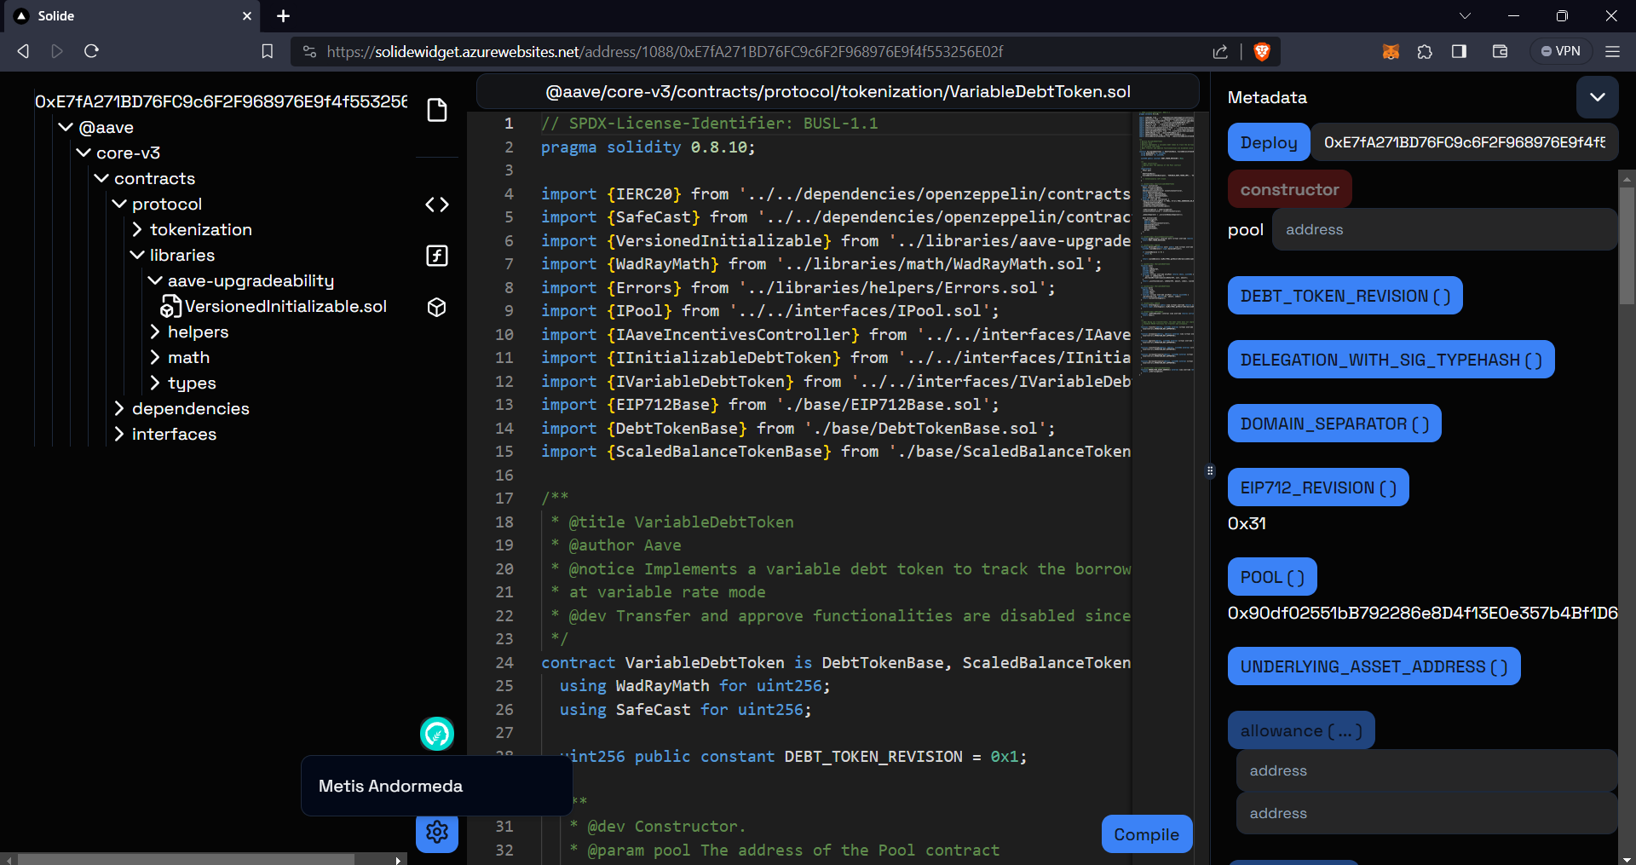Focus the second allowance address input
Viewport: 1636px width, 865px height.
[1426, 813]
